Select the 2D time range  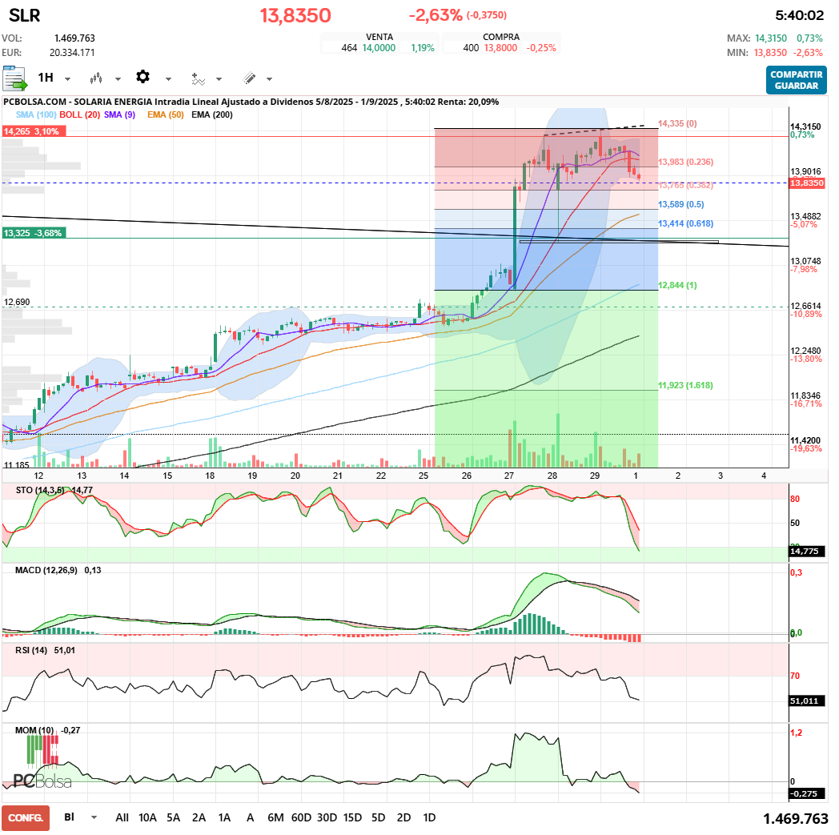(x=403, y=817)
